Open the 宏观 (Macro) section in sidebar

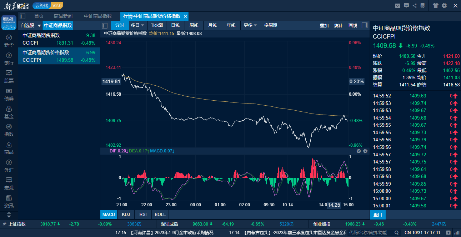[x=8, y=184]
